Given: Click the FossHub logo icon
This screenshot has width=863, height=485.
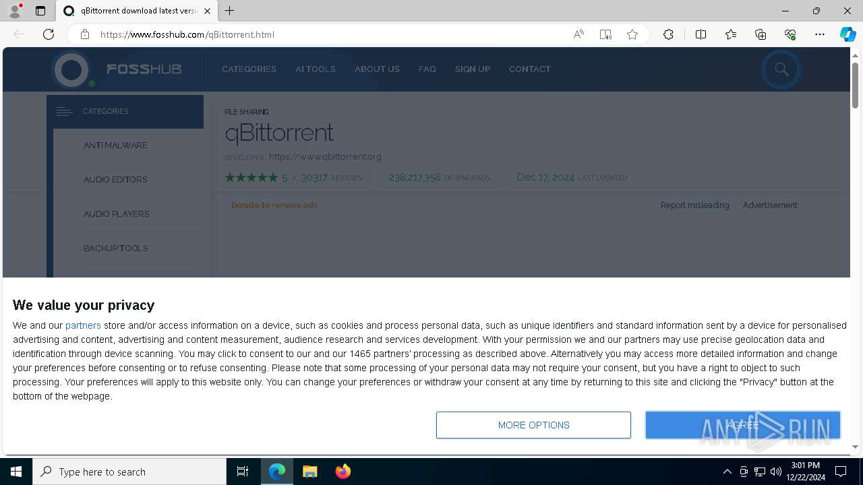Looking at the screenshot, I should pos(72,69).
